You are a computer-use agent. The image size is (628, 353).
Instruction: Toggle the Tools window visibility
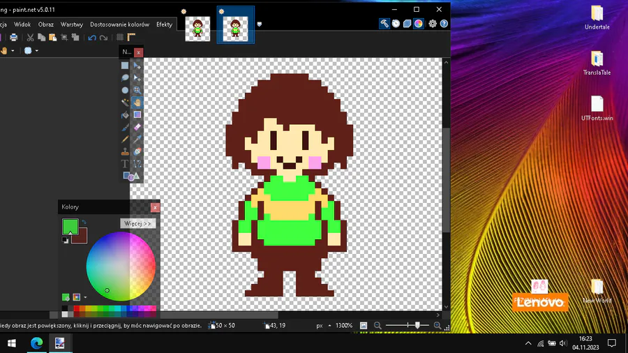pyautogui.click(x=384, y=24)
